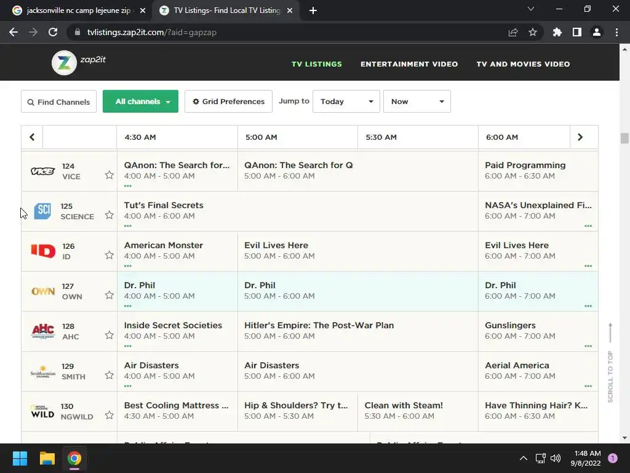This screenshot has height=473, width=630.
Task: Open File Explorer from taskbar
Action: point(47,458)
